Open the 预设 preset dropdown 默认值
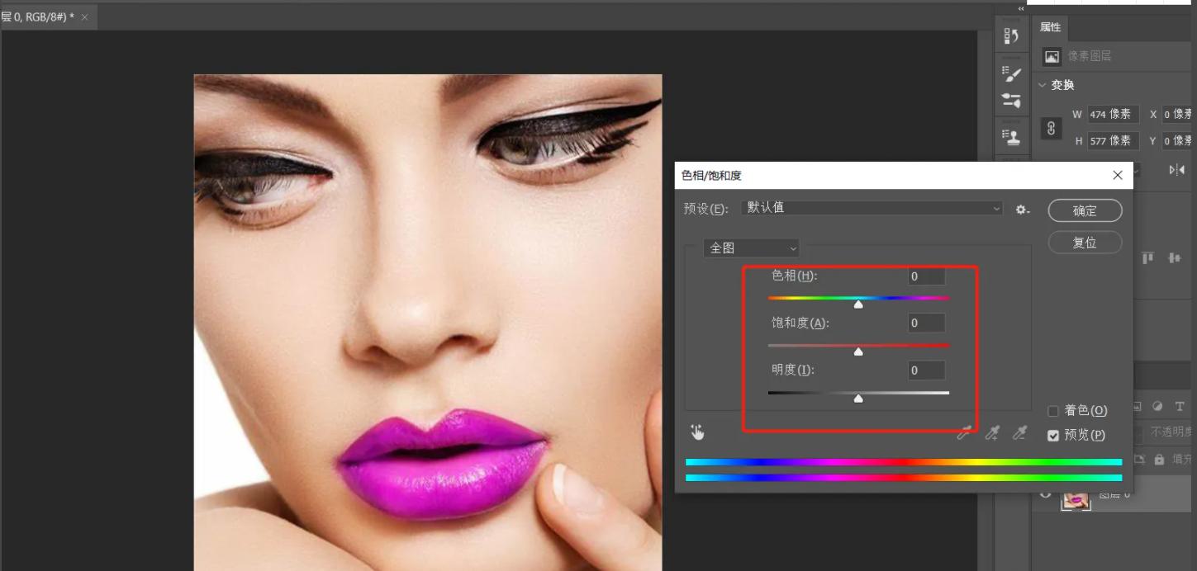 (872, 208)
